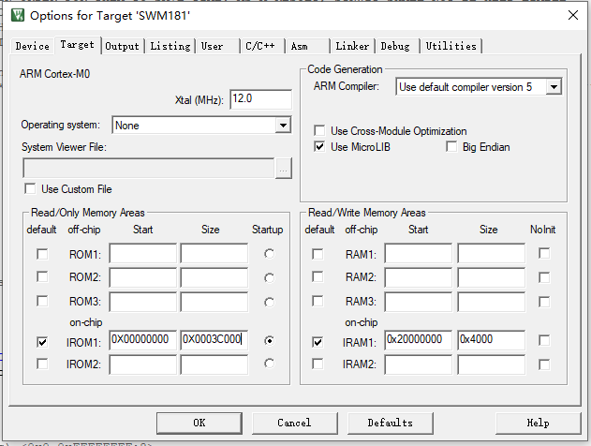Enable NoInit for IRAM1
The width and height of the screenshot is (591, 446).
pos(544,340)
